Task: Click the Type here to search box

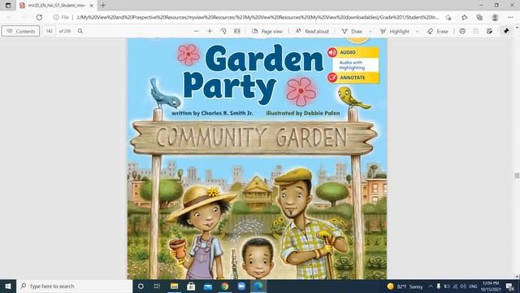Action: [x=75, y=286]
